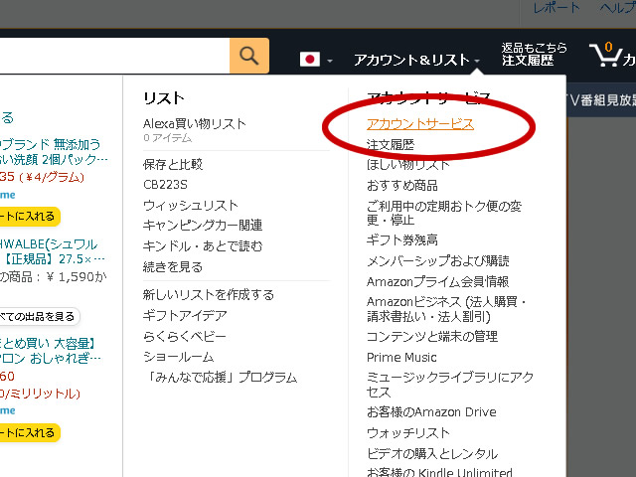Open ご利用中の定期おトク便の変更・停止

pos(444,213)
